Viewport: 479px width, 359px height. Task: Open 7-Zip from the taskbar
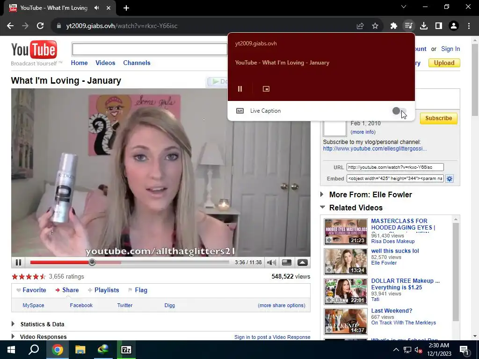[x=126, y=350]
